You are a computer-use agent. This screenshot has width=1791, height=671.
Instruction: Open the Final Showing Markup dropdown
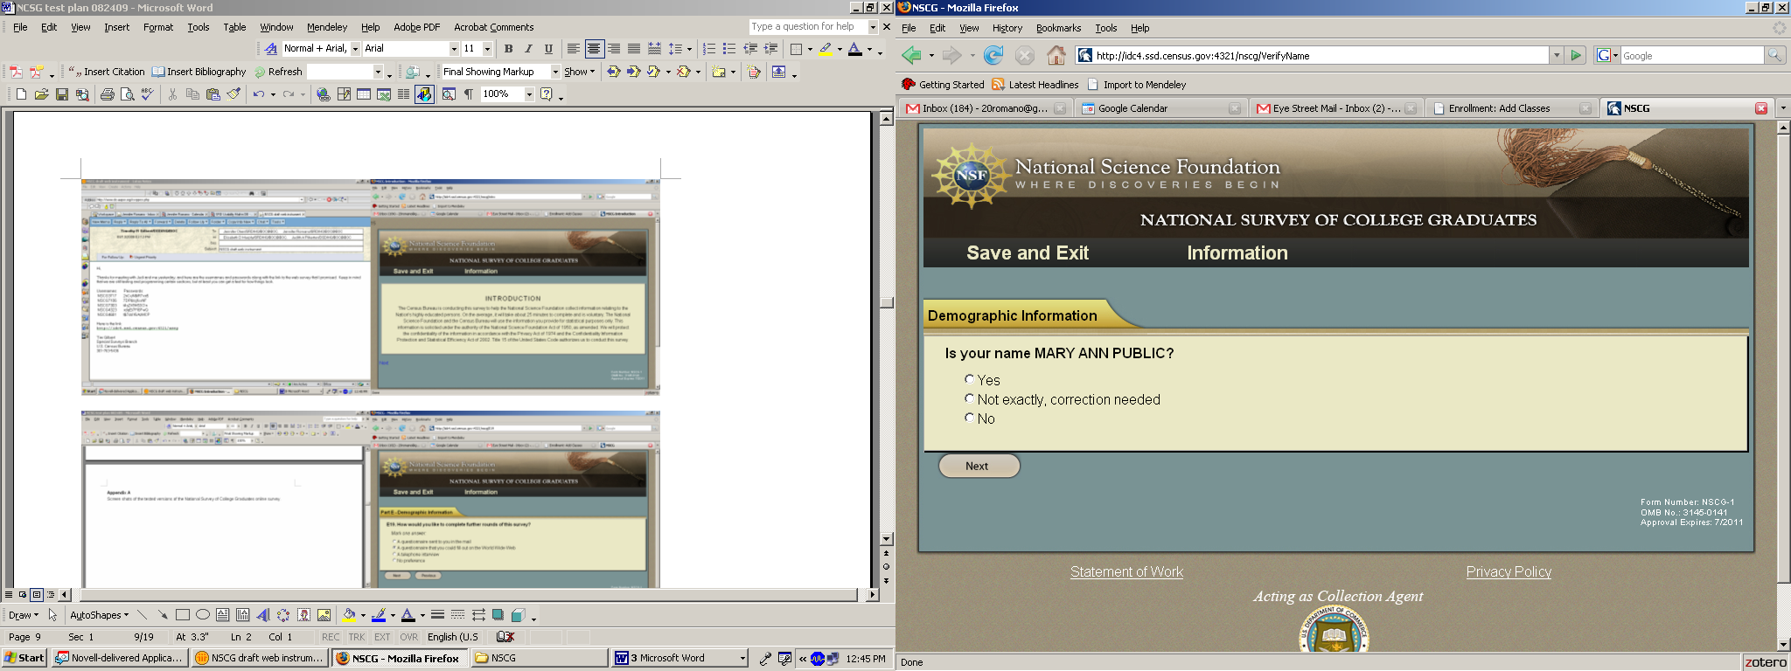pos(554,72)
